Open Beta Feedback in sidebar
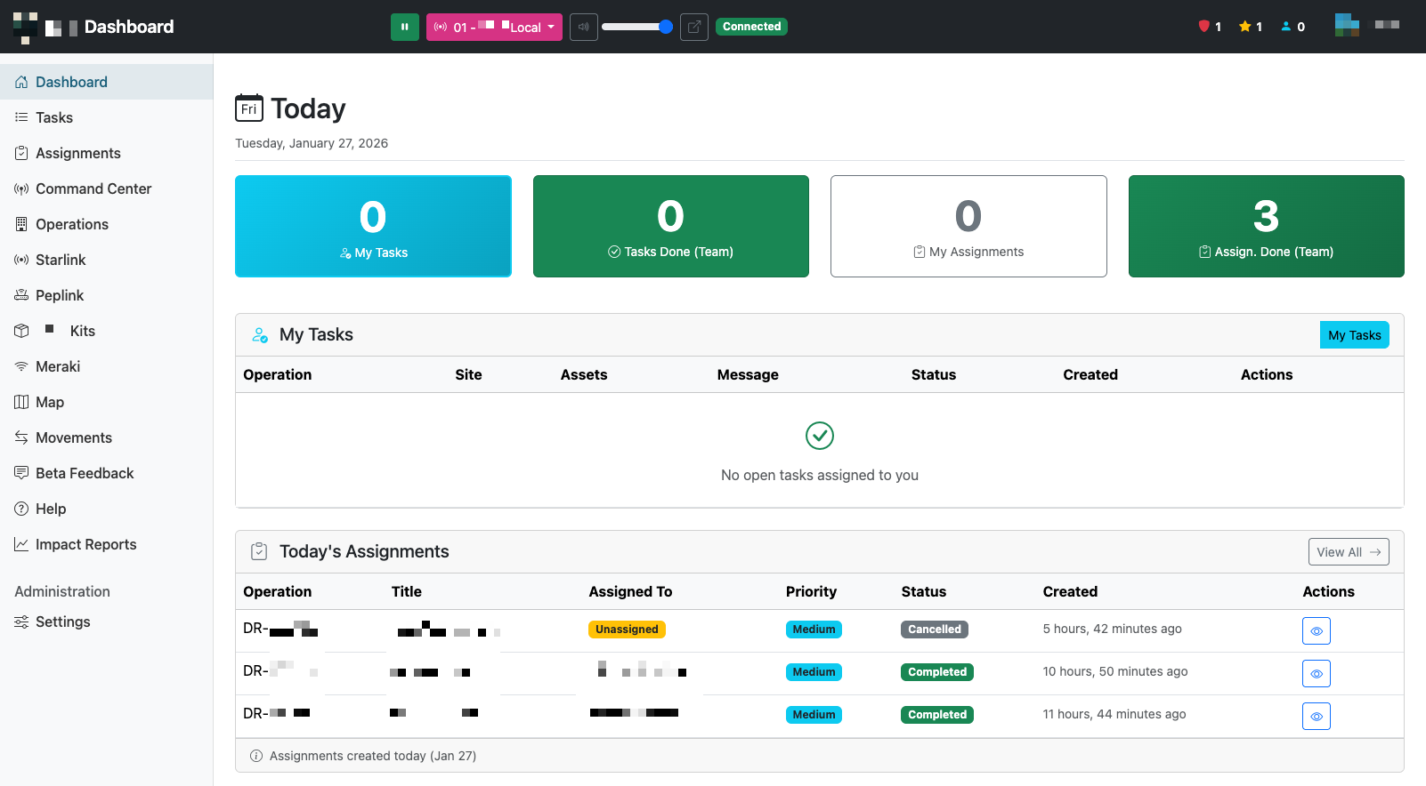This screenshot has width=1426, height=786. click(x=107, y=473)
